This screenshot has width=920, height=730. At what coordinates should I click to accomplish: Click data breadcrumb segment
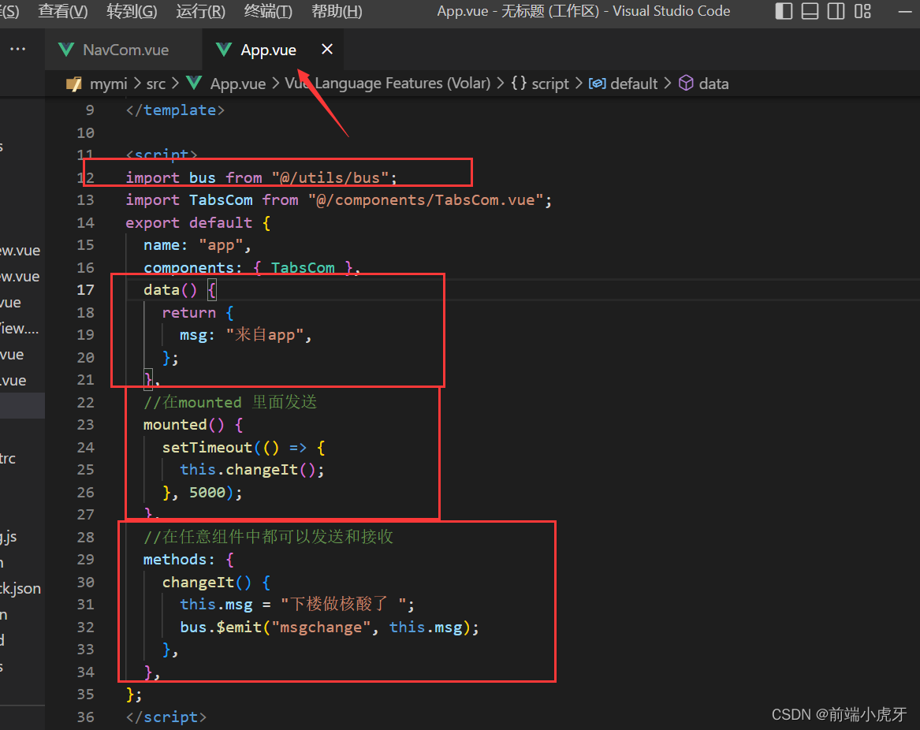pos(713,84)
